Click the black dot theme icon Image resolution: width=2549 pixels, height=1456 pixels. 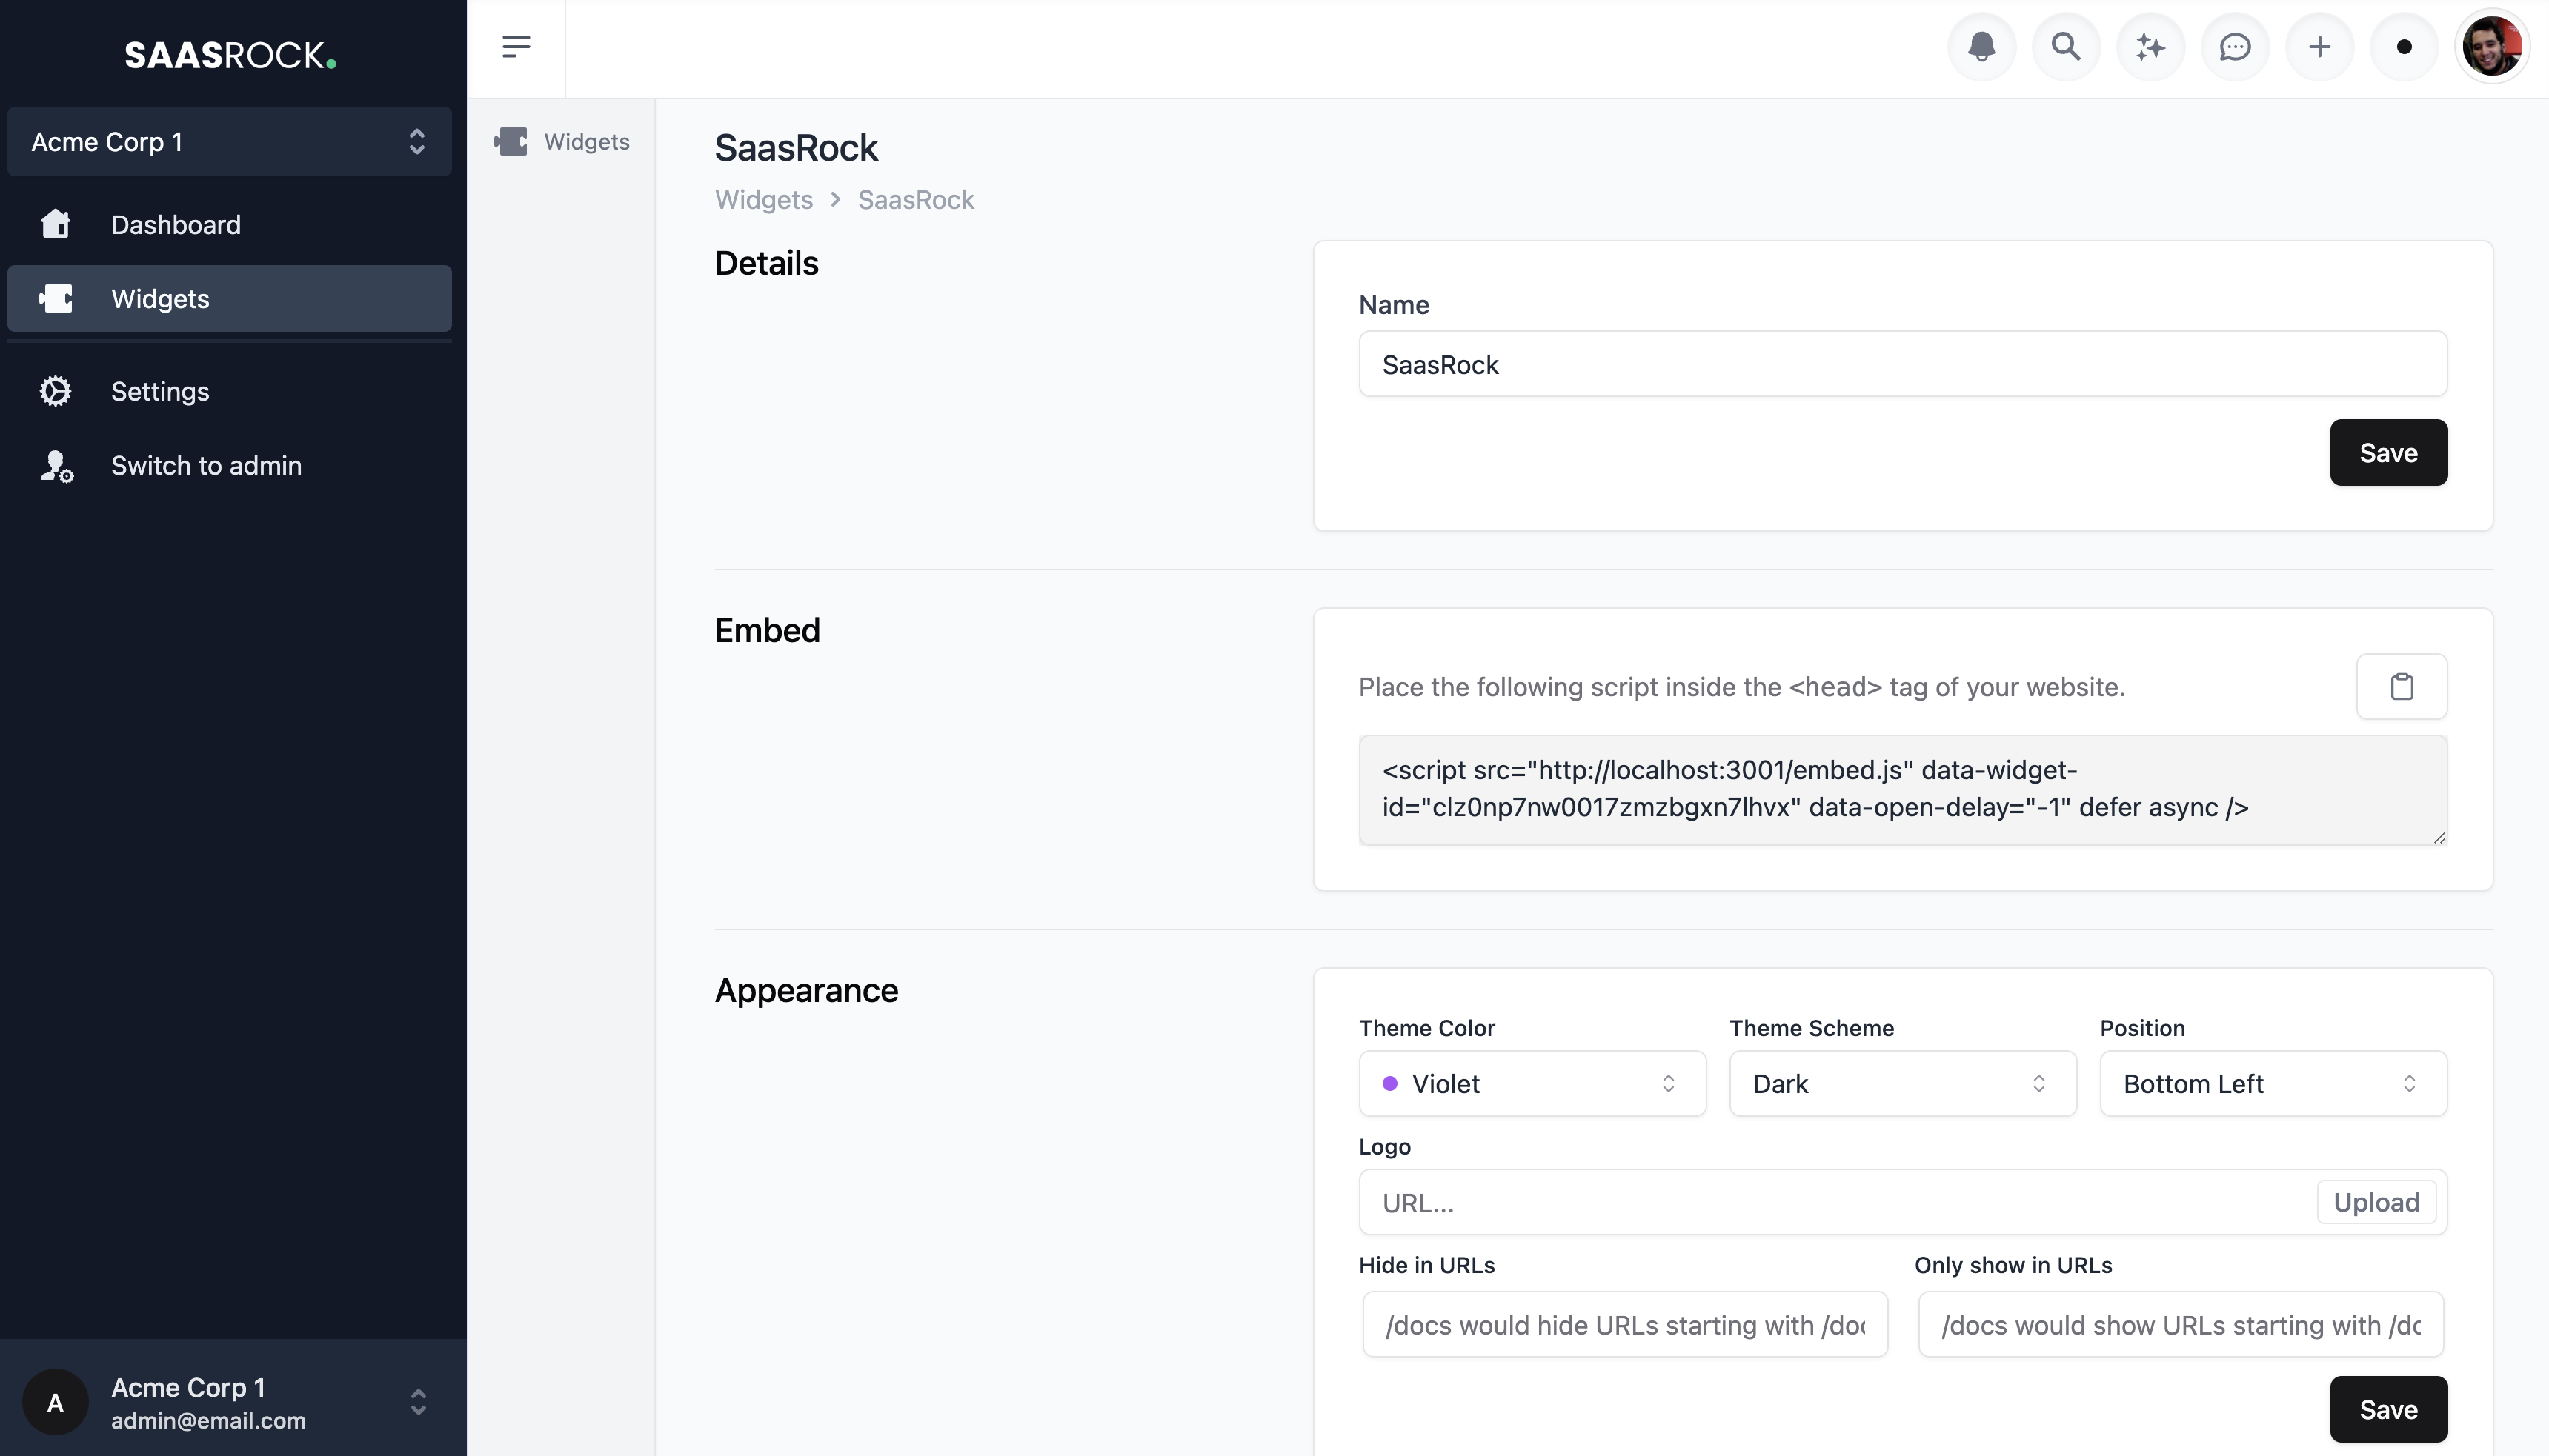(x=2404, y=46)
